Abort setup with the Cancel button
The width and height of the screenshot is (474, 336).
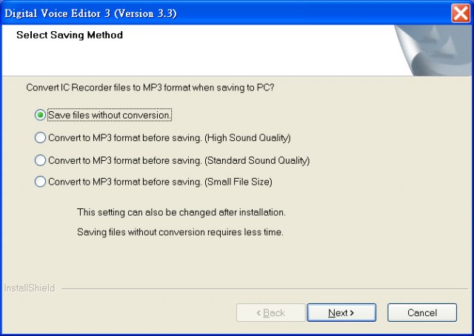(x=422, y=312)
